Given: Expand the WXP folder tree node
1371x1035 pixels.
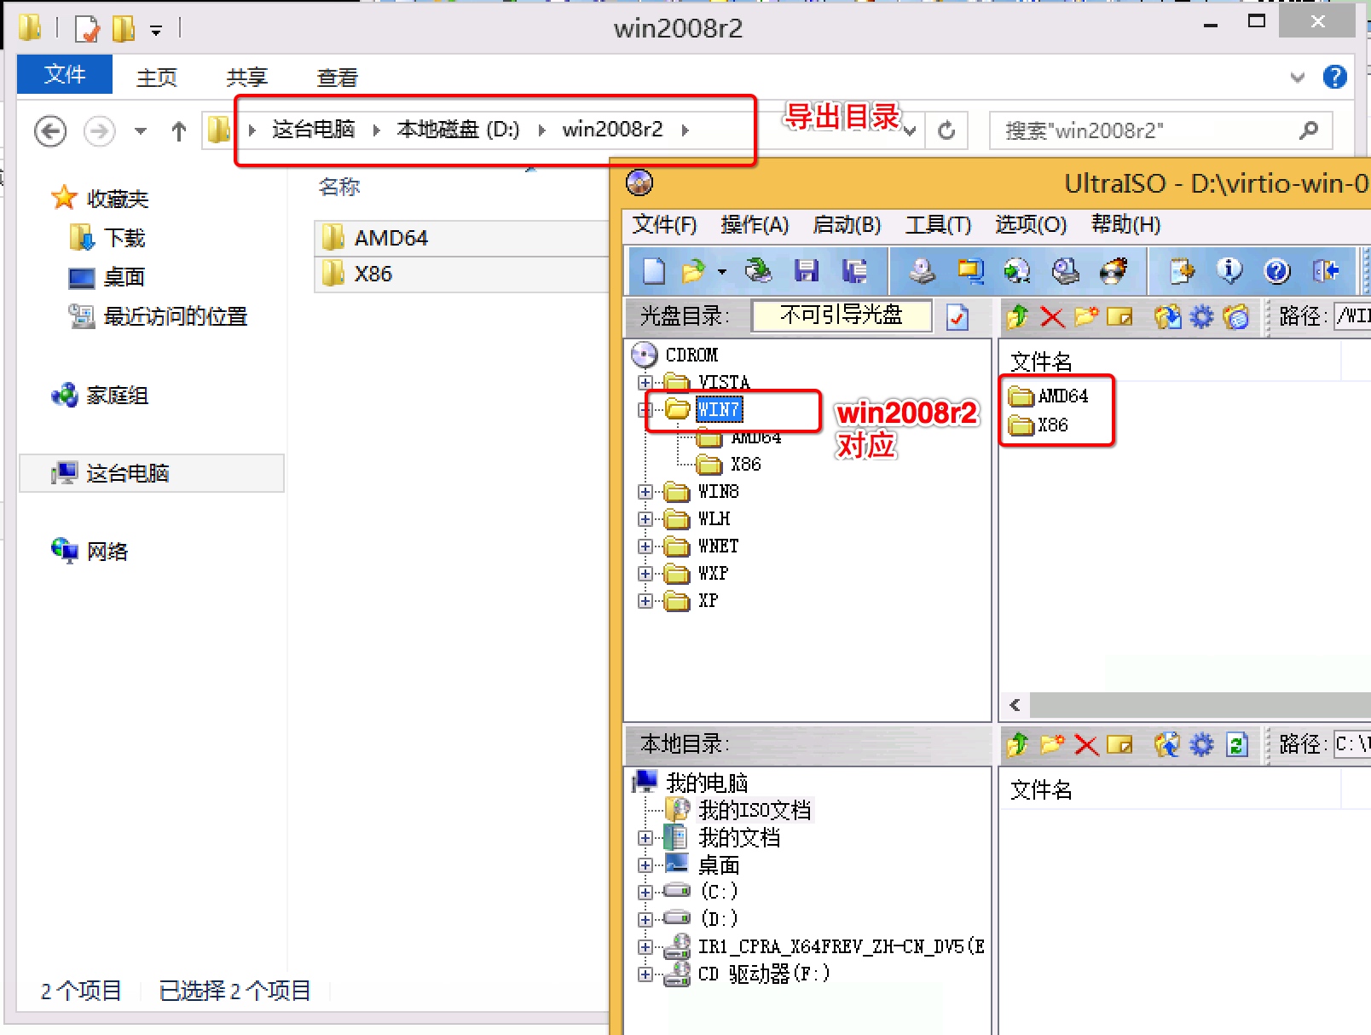Looking at the screenshot, I should [x=645, y=574].
